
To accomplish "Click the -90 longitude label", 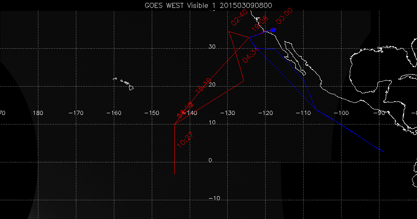I will coord(379,113).
